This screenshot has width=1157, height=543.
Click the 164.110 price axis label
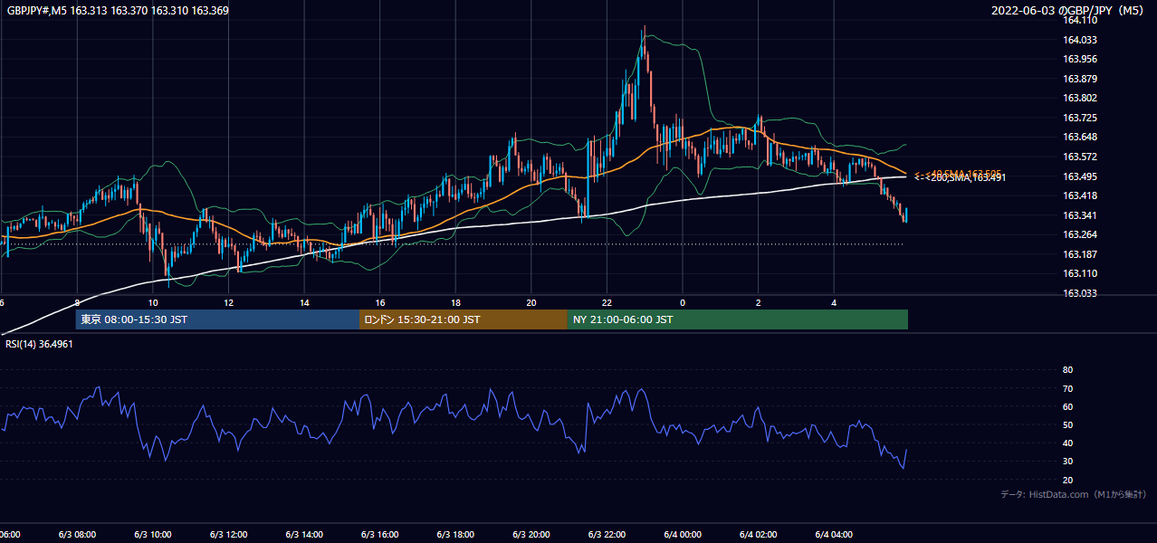tap(1079, 20)
